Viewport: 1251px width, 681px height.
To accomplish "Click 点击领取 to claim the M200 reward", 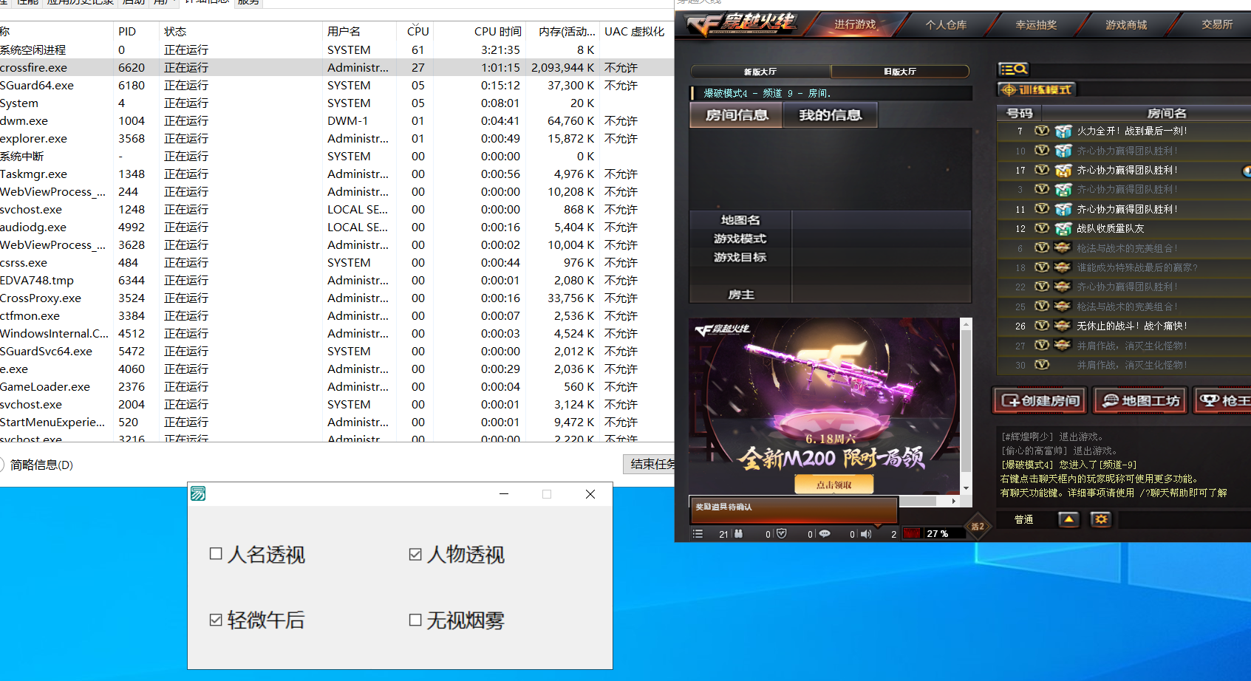I will [836, 484].
